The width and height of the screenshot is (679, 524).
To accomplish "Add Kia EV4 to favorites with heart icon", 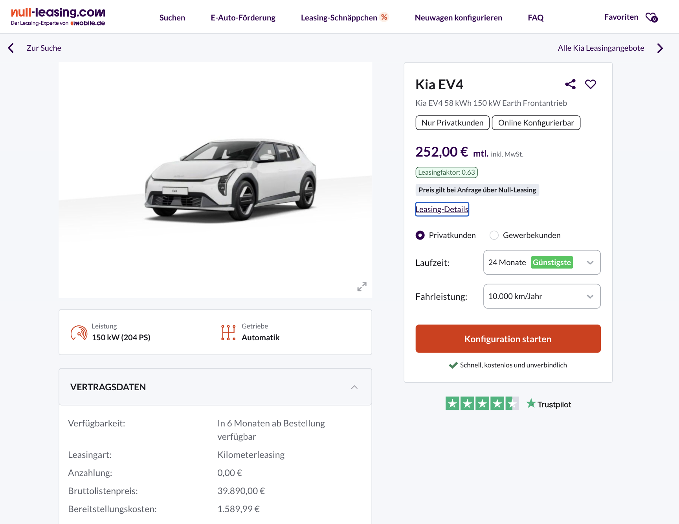I will 590,84.
